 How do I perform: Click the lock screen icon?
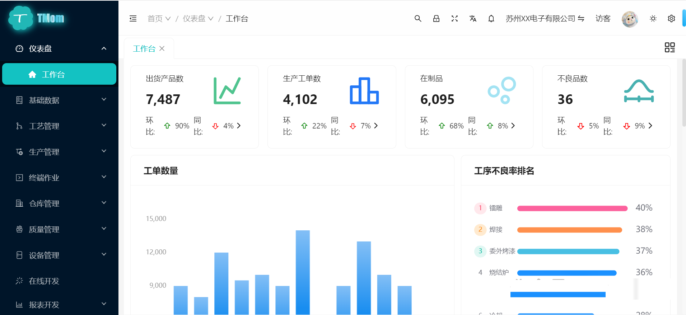click(436, 19)
